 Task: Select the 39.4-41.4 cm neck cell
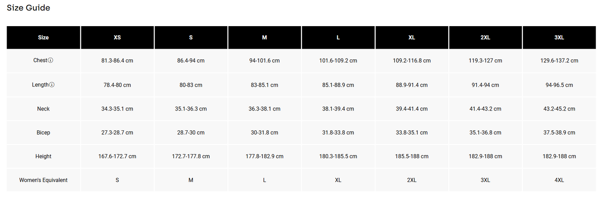point(412,109)
